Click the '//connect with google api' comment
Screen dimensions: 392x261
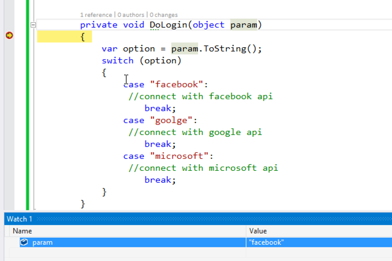click(x=195, y=132)
